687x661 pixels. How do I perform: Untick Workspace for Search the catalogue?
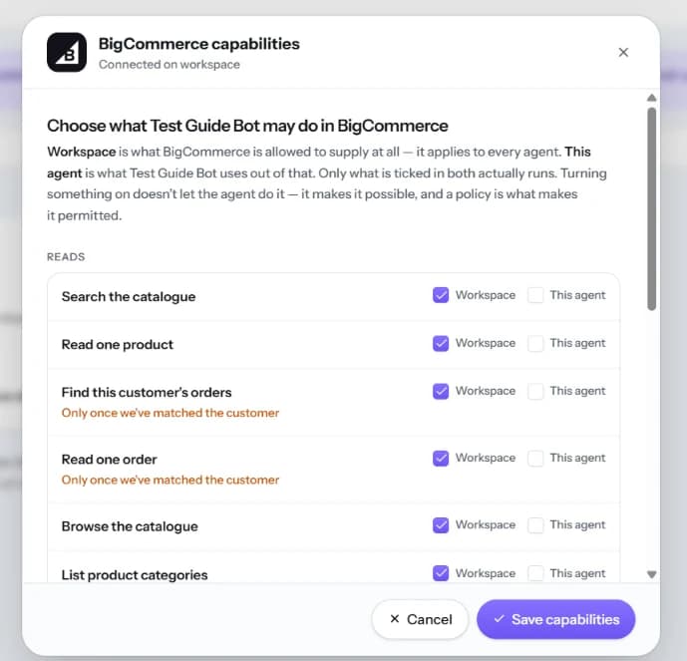(441, 295)
